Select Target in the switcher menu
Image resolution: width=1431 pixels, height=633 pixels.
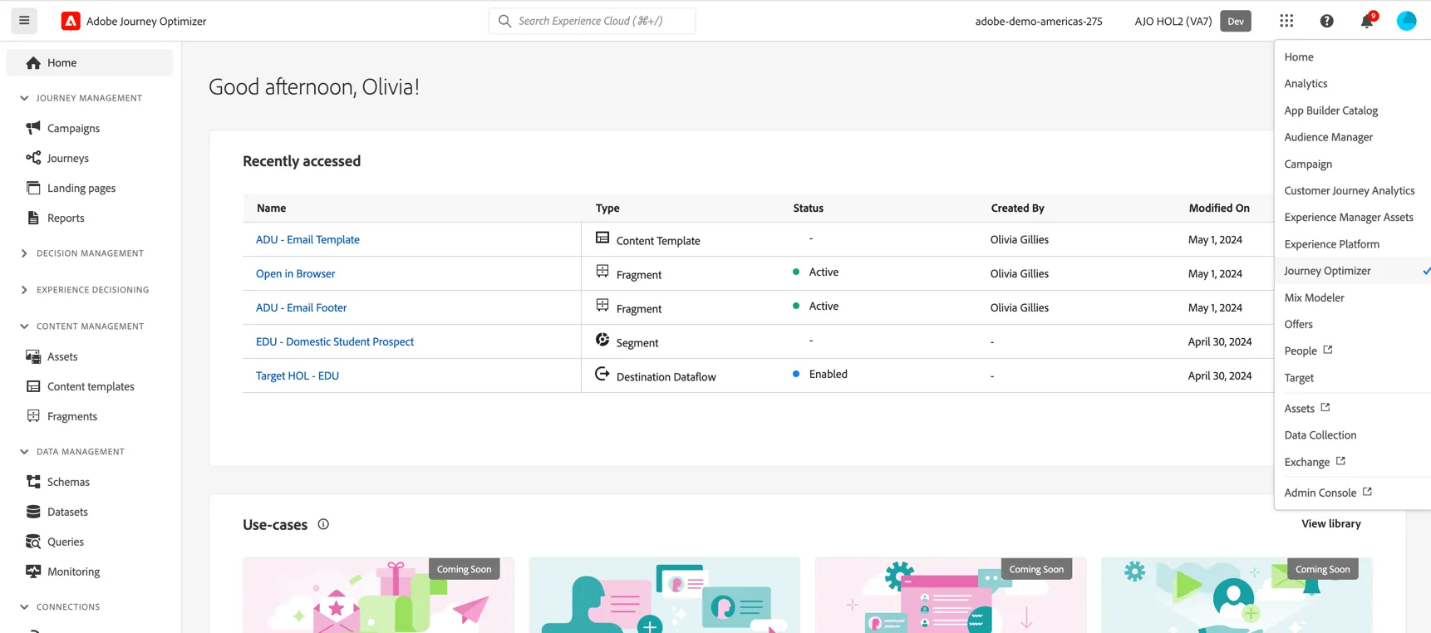click(x=1299, y=378)
